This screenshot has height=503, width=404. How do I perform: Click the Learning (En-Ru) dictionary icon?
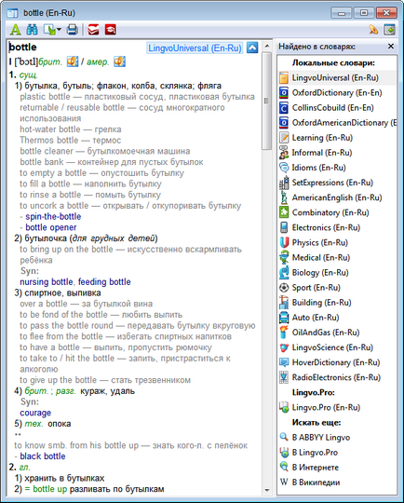(x=284, y=138)
